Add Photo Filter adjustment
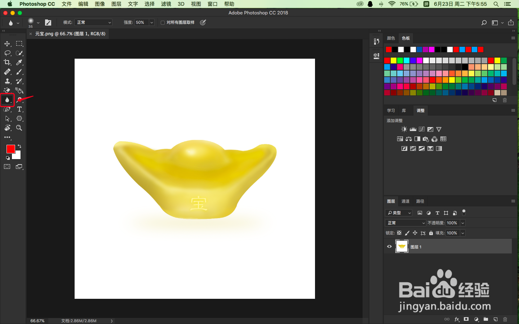The height and width of the screenshot is (324, 519). [426, 139]
